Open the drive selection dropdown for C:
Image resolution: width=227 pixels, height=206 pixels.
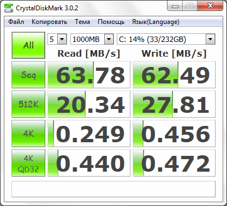tap(166, 39)
